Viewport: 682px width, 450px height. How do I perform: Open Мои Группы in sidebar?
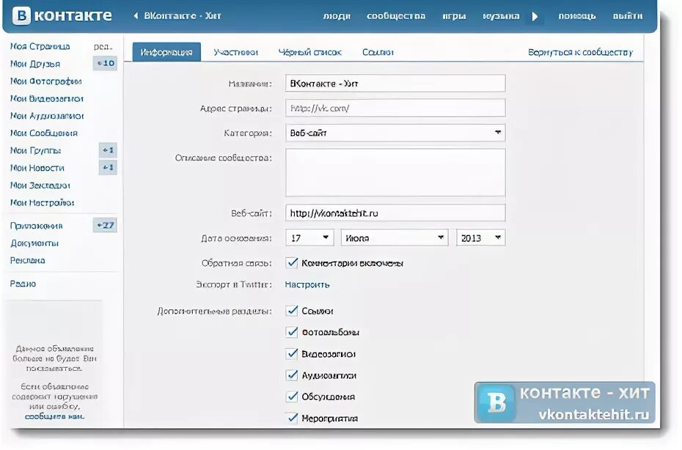point(36,150)
